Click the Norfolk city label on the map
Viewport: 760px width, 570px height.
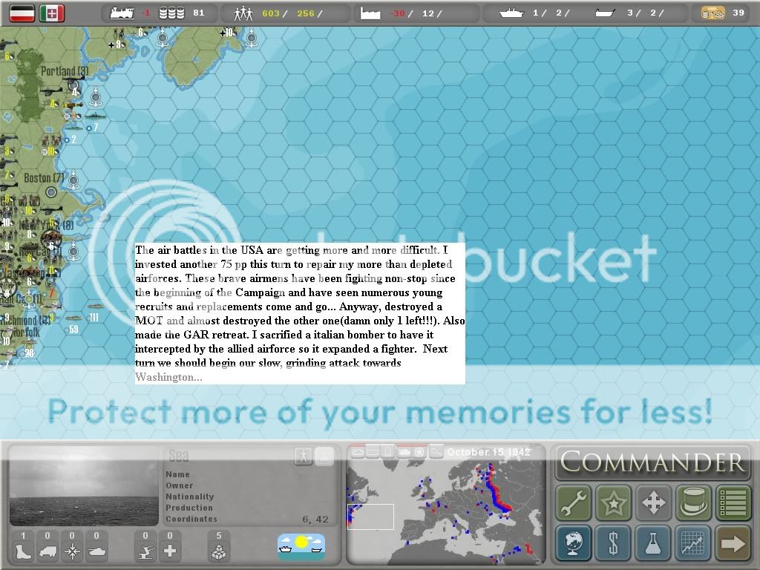pyautogui.click(x=25, y=332)
